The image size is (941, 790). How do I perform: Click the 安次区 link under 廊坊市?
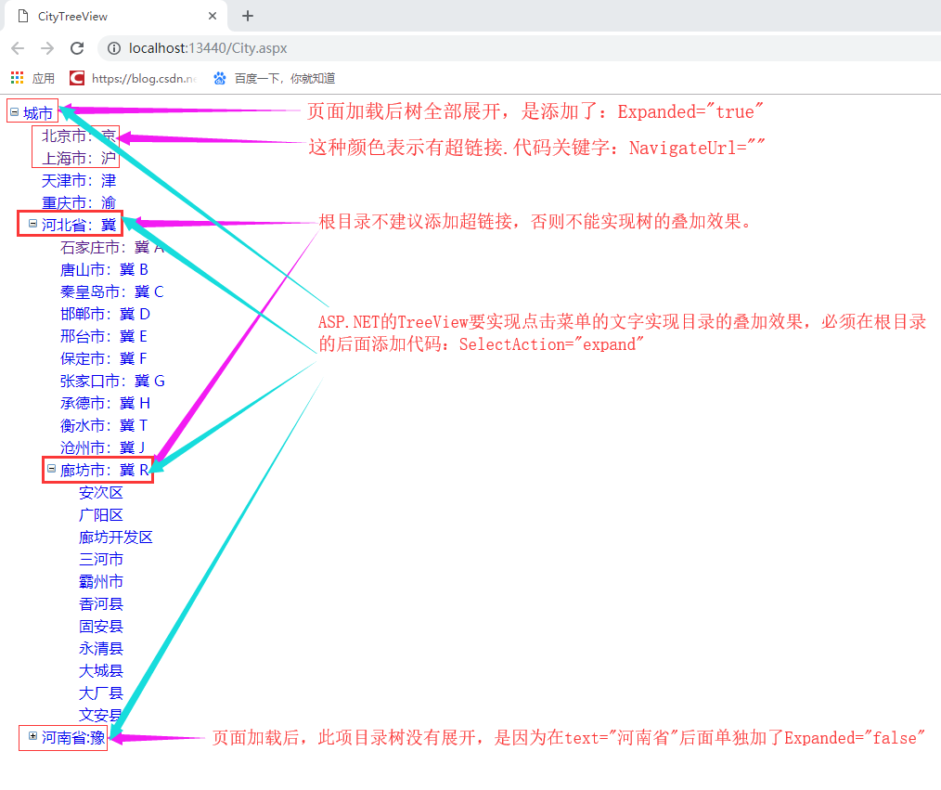[x=100, y=492]
